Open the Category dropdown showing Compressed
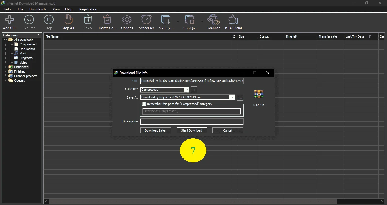 pyautogui.click(x=165, y=90)
